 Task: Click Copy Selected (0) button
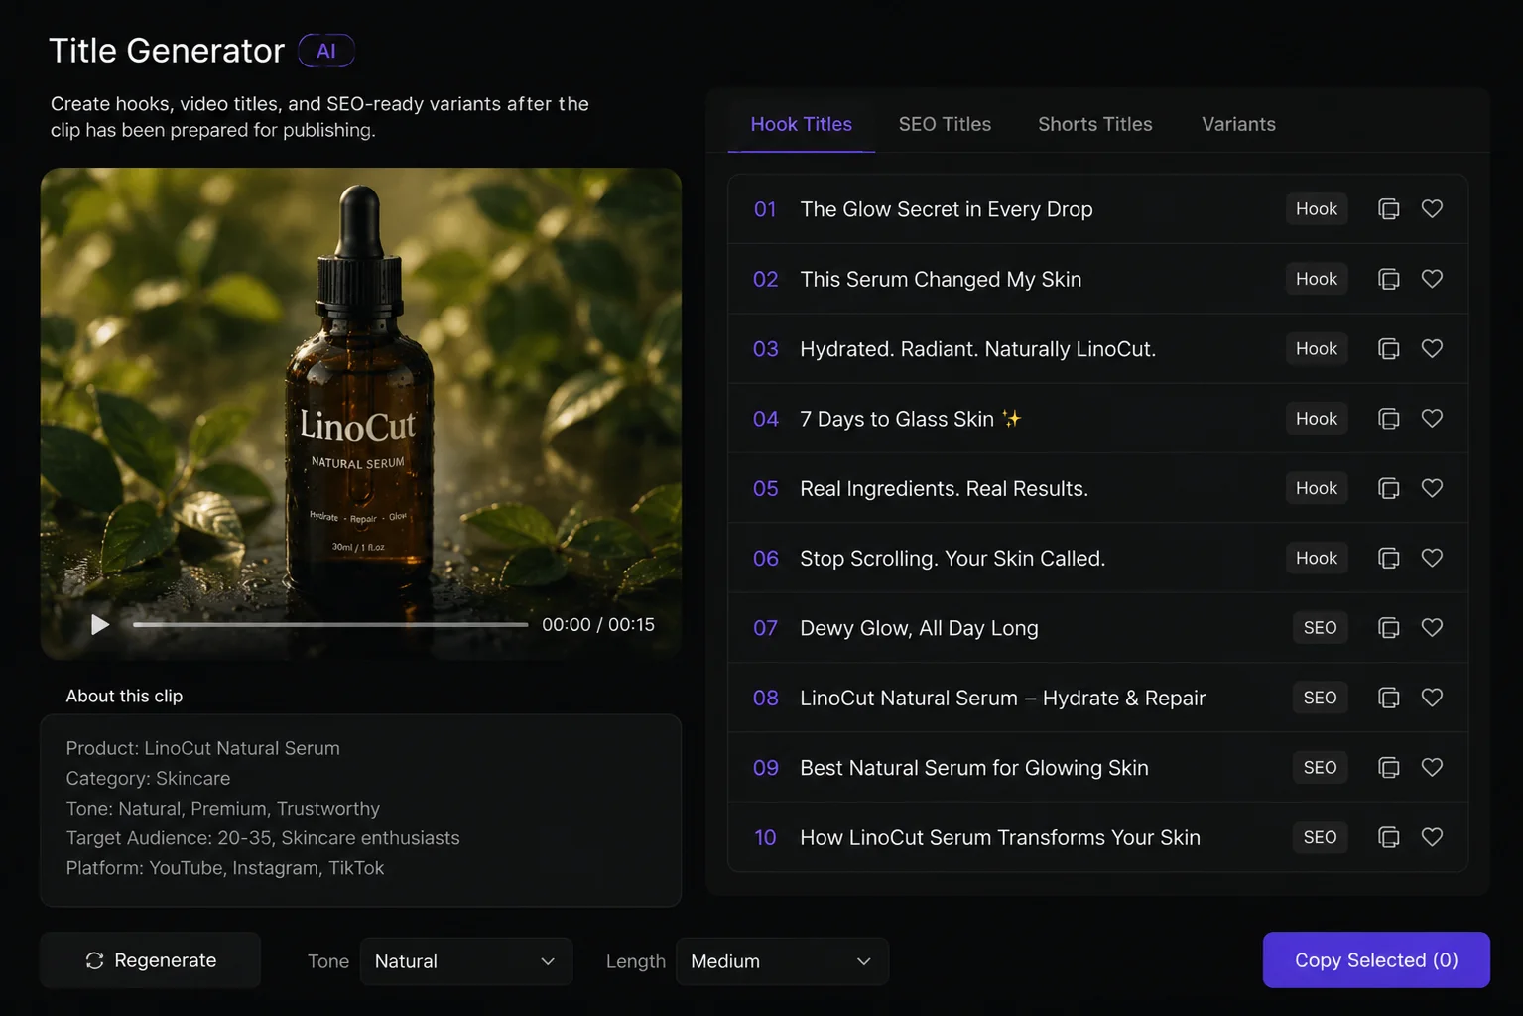coord(1376,959)
